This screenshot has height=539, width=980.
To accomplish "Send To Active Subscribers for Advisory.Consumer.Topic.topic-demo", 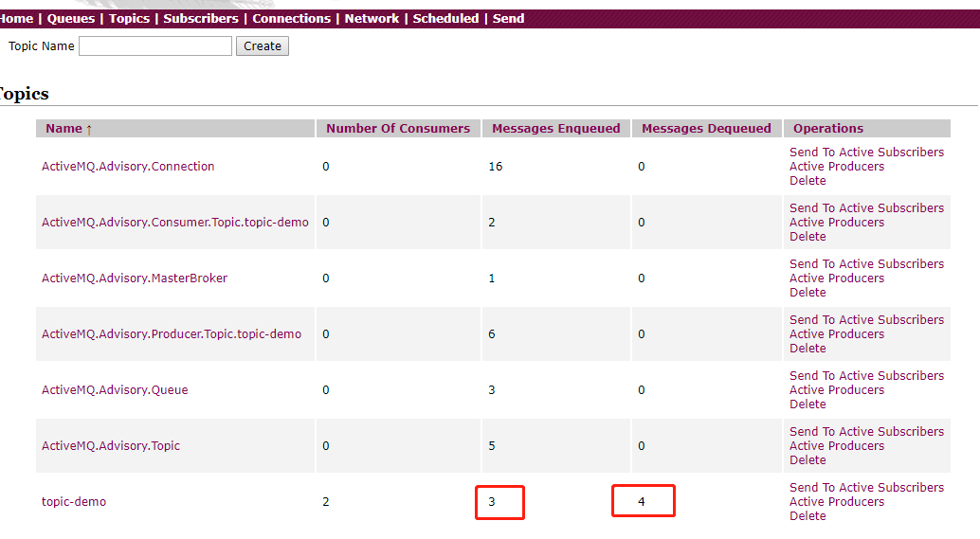I will pyautogui.click(x=866, y=208).
